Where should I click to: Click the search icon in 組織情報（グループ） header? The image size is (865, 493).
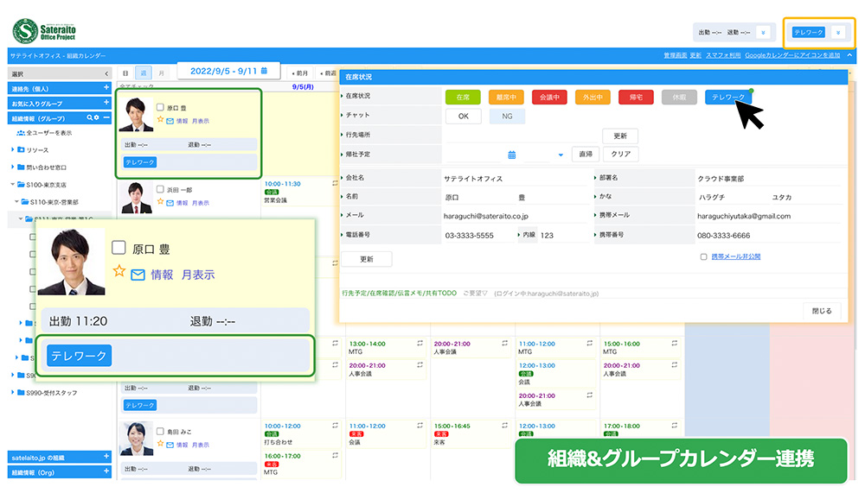[x=92, y=117]
